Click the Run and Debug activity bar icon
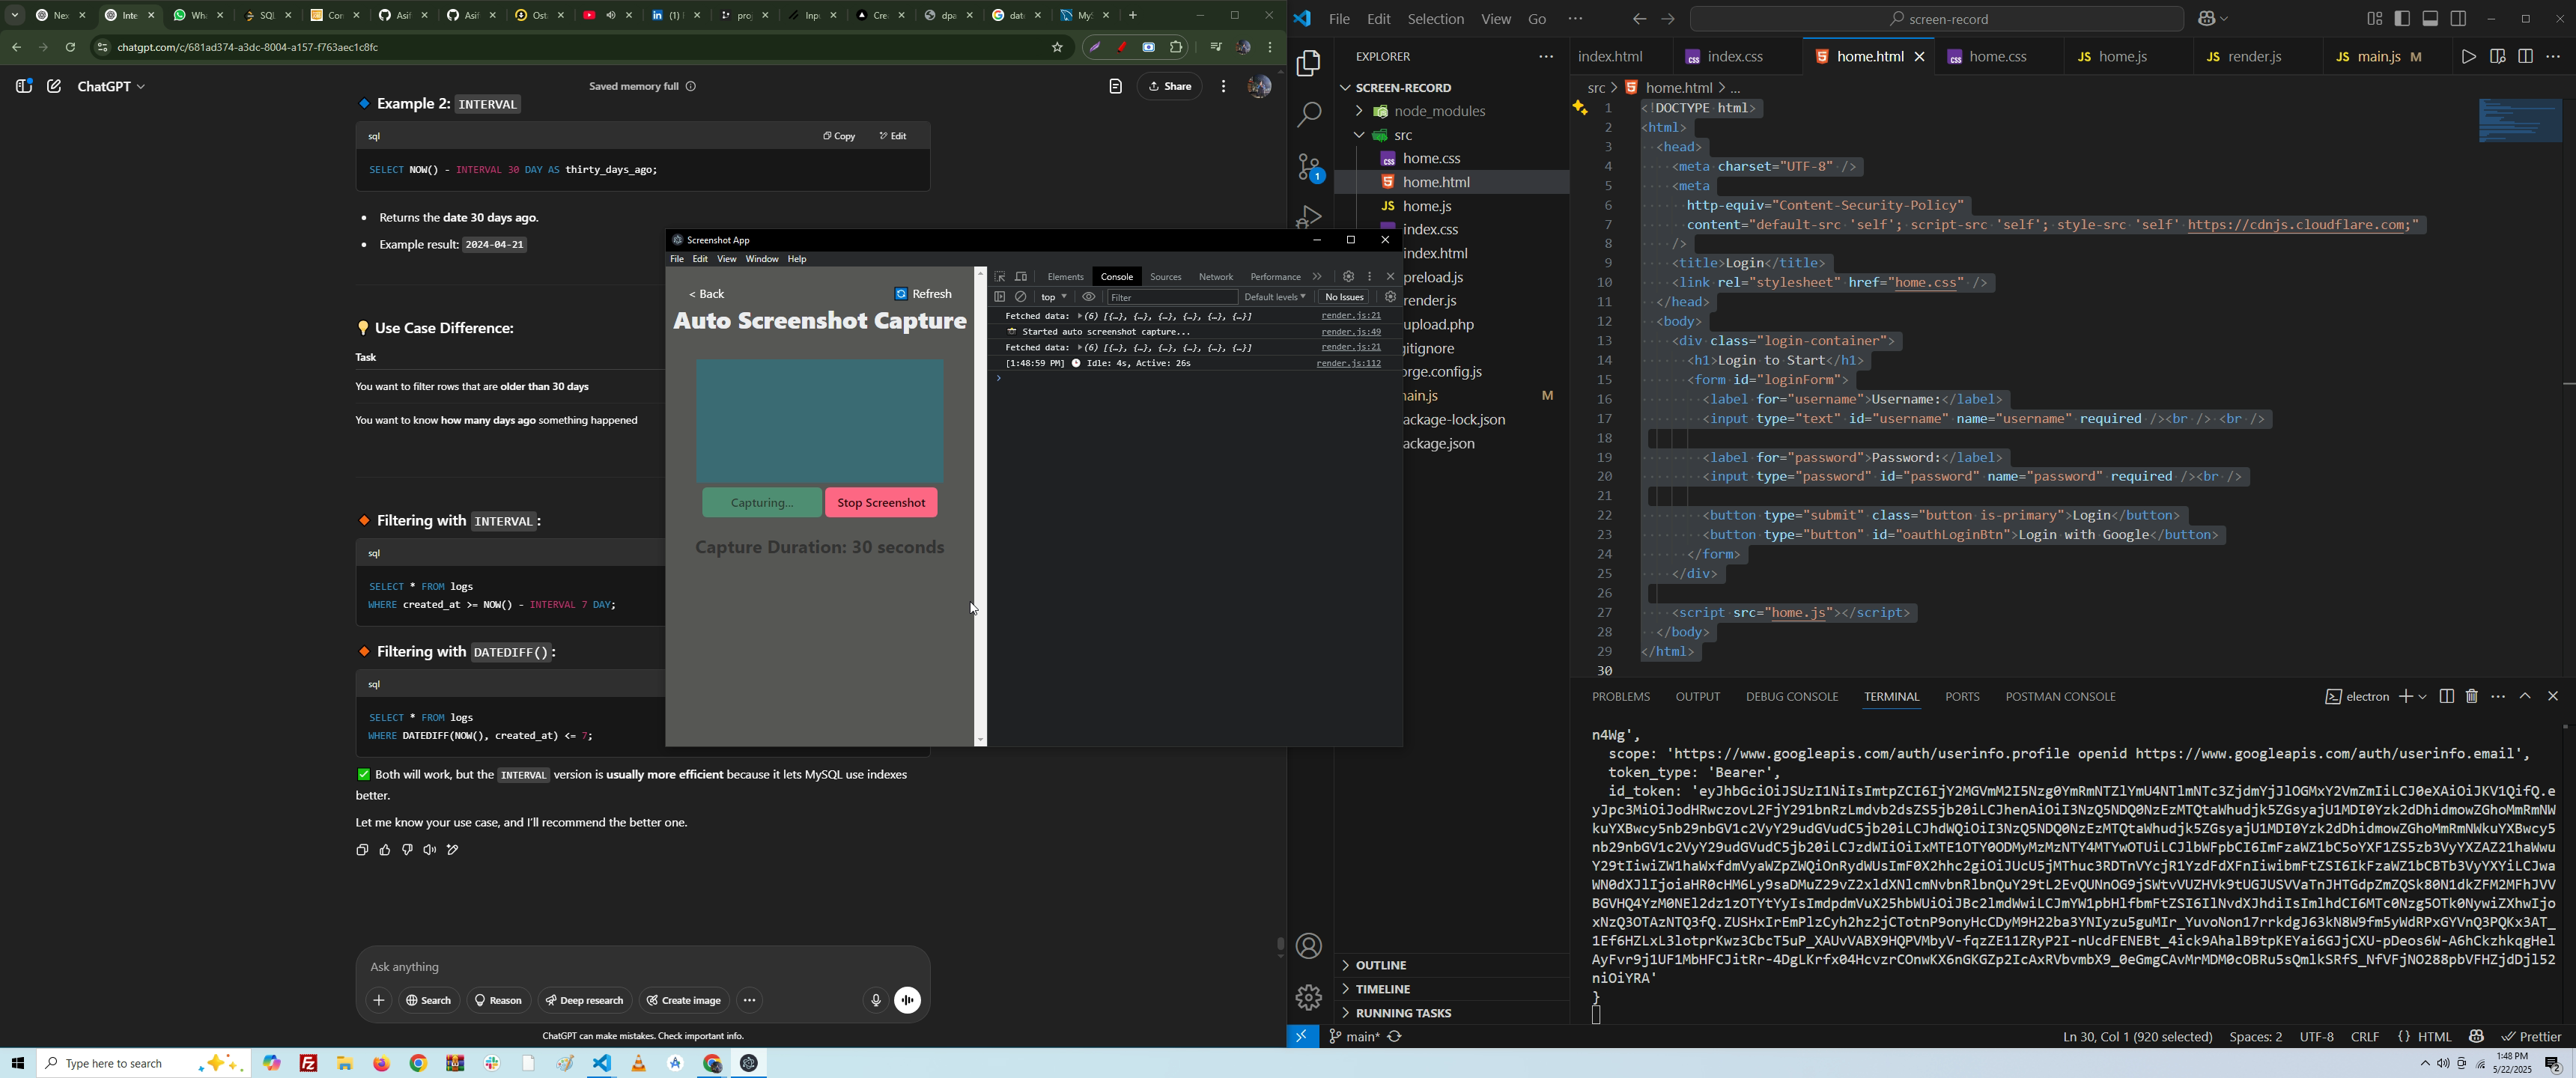This screenshot has height=1078, width=2576. tap(1309, 216)
